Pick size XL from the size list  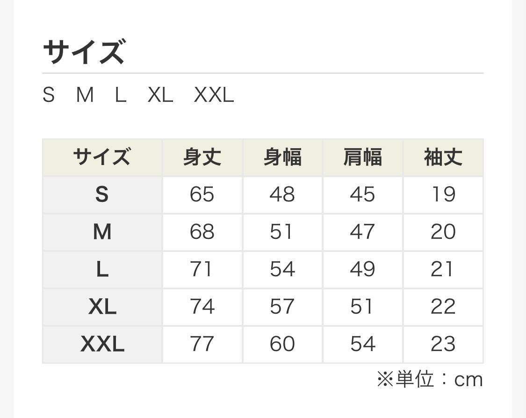point(160,95)
